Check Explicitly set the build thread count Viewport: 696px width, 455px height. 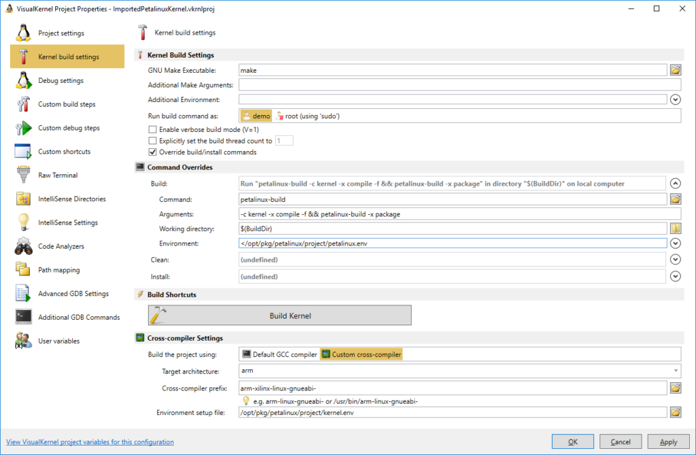coord(152,140)
